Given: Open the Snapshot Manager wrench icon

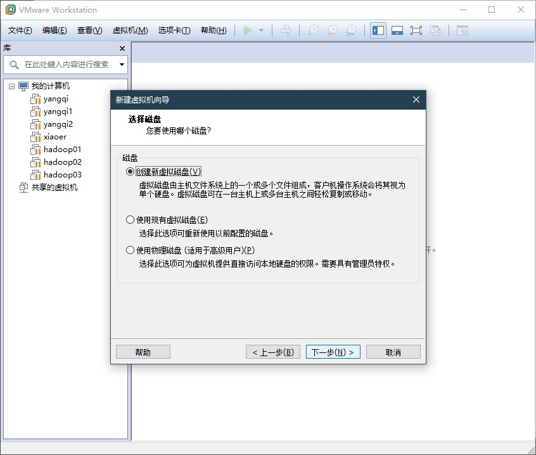Looking at the screenshot, I should tap(351, 30).
